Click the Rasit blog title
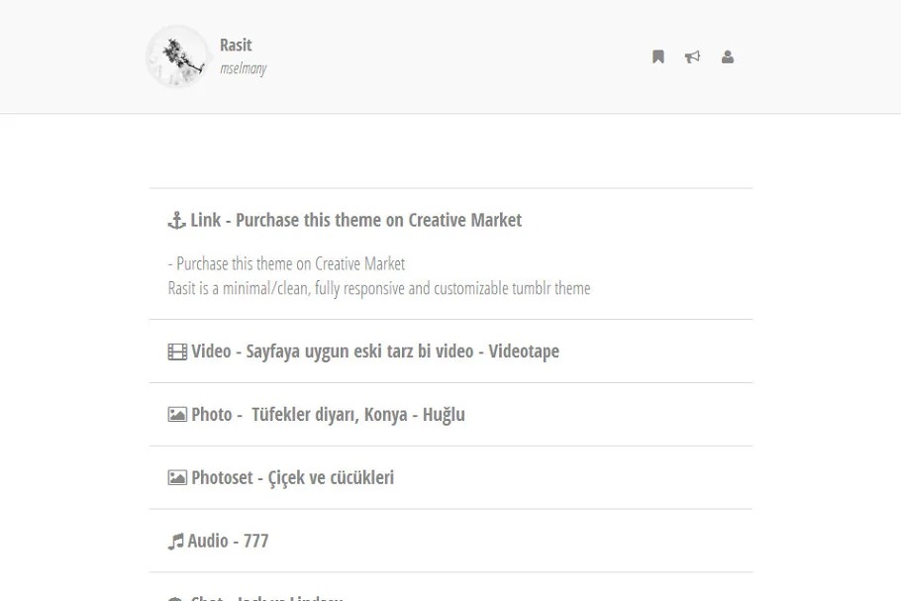 [x=236, y=46]
